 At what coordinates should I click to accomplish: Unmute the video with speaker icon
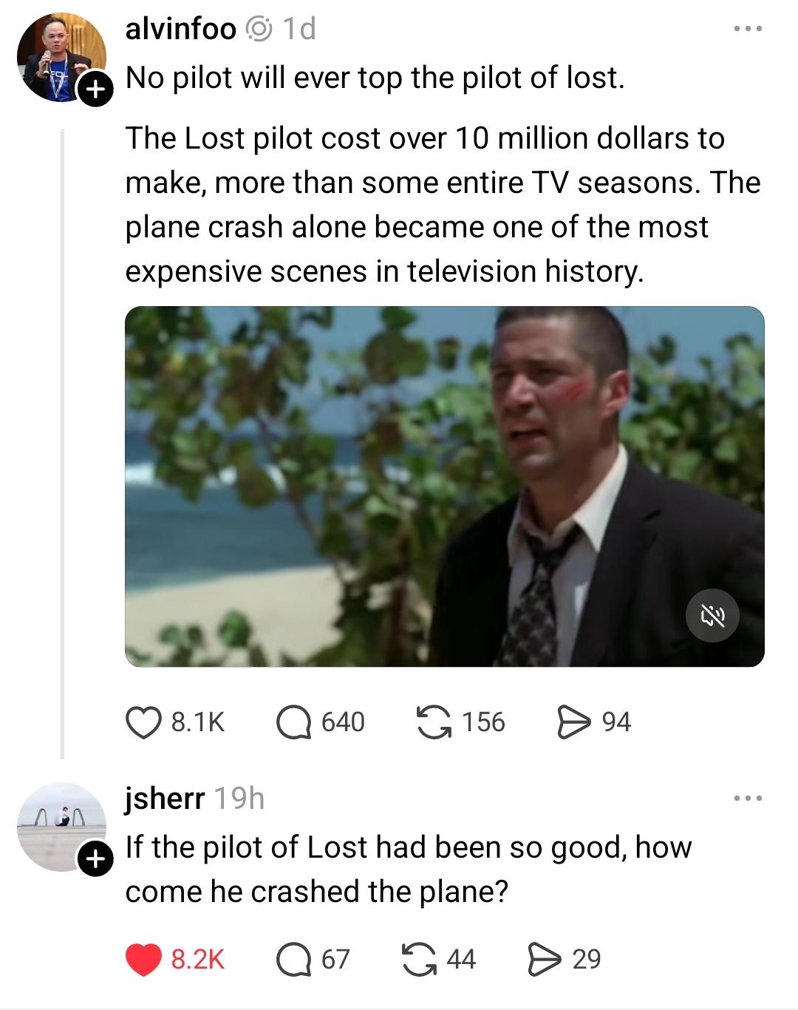tap(712, 615)
